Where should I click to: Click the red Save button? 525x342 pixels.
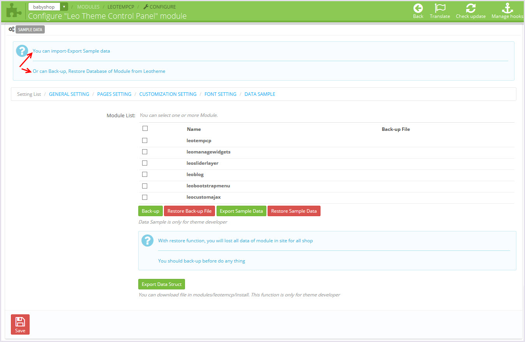click(20, 324)
